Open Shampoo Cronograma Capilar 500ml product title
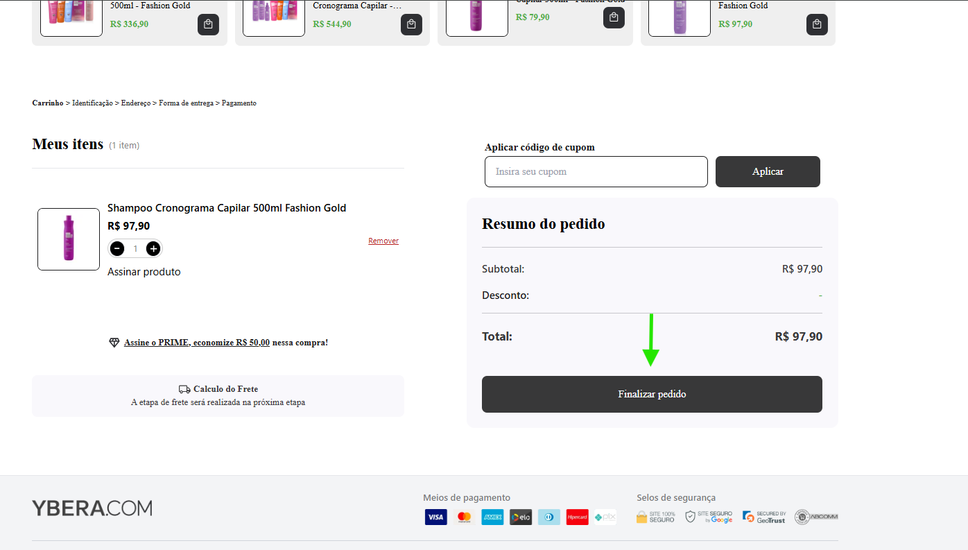Screen dimensions: 968x550 tap(227, 208)
